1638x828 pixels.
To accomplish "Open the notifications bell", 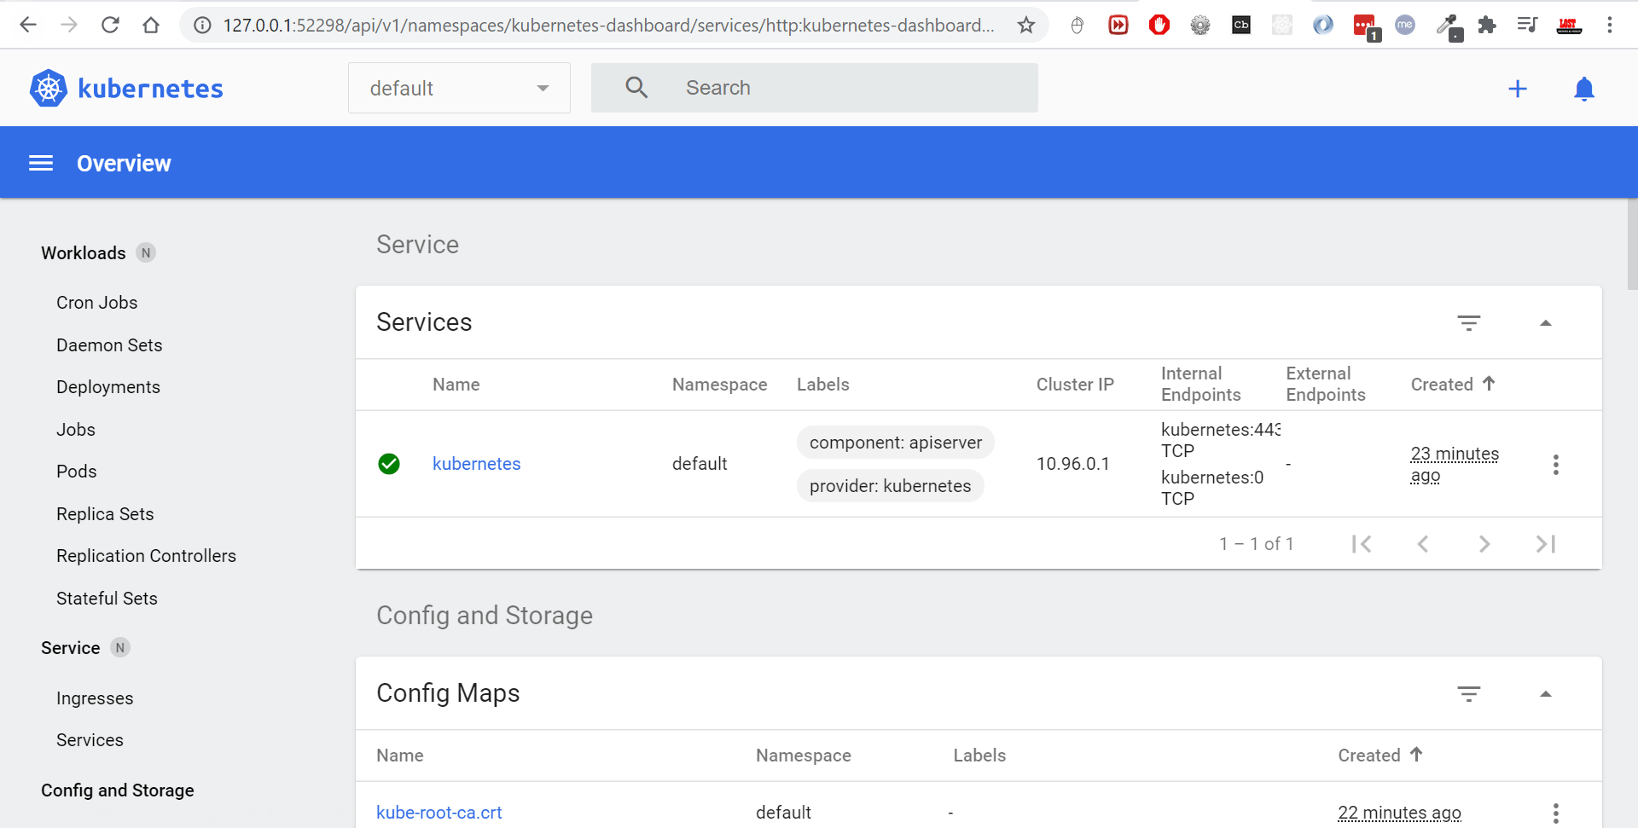I will pos(1583,89).
